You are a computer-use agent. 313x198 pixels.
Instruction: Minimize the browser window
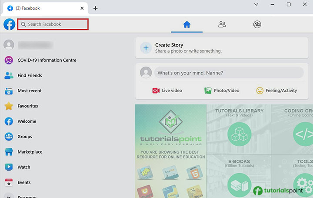coord(272,4)
